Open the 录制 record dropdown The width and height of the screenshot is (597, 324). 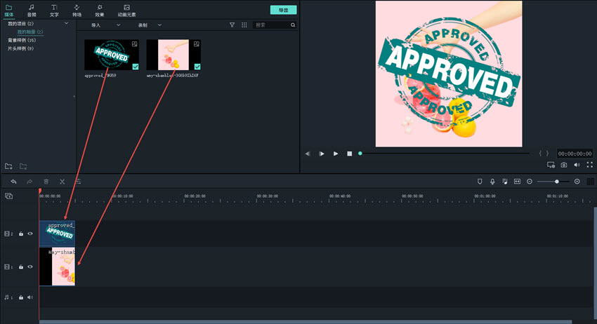point(149,25)
